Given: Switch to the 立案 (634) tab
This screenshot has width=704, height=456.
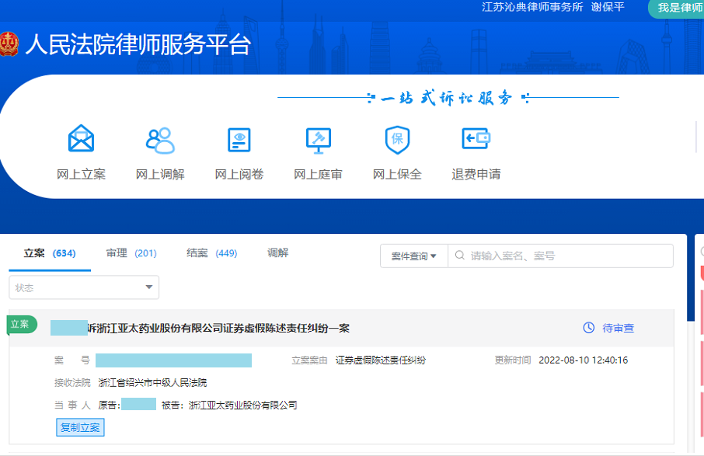Looking at the screenshot, I should [x=50, y=253].
